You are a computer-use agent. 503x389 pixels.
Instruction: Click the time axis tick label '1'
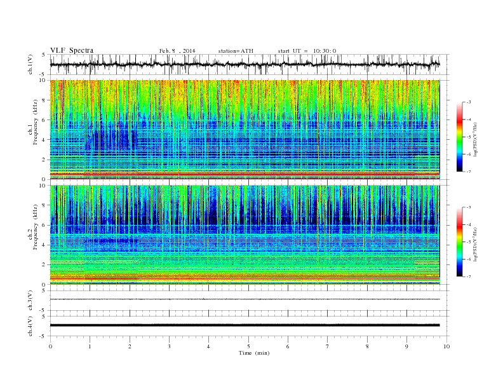click(x=90, y=346)
